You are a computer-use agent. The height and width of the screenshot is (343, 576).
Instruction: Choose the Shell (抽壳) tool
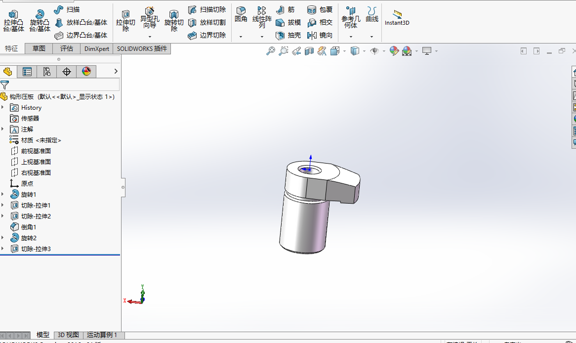[x=288, y=35]
